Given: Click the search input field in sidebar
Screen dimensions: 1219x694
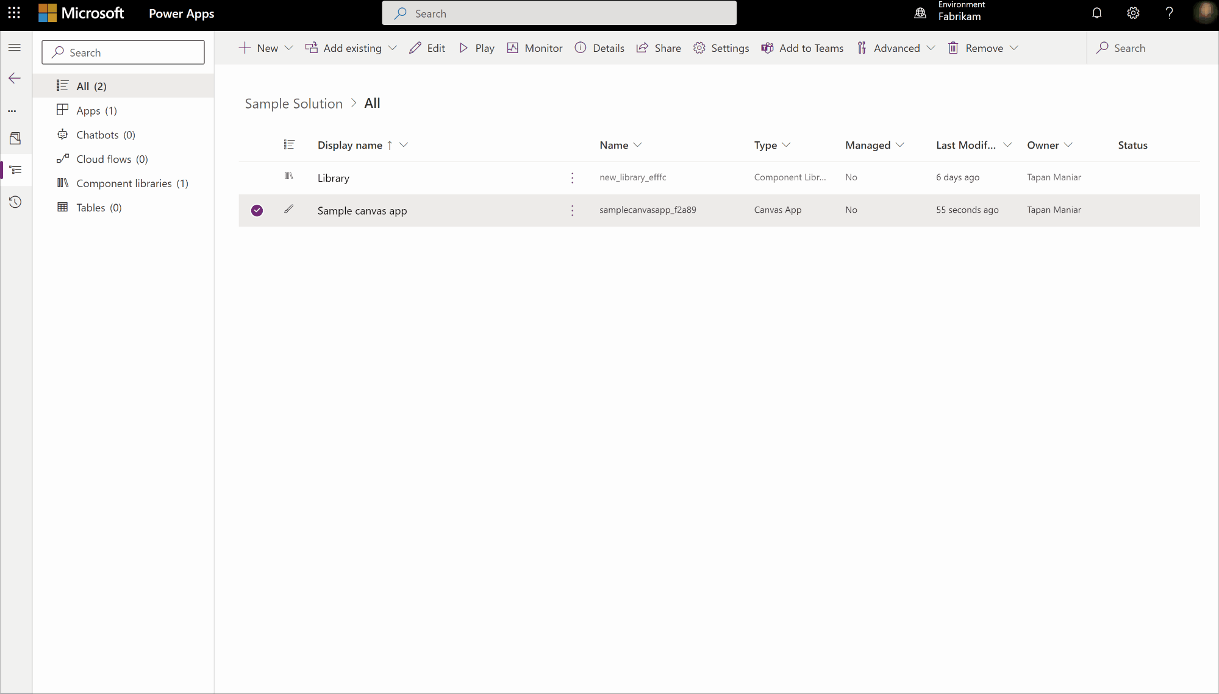Looking at the screenshot, I should pyautogui.click(x=123, y=52).
